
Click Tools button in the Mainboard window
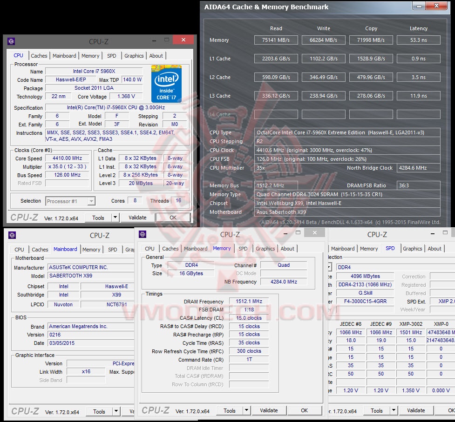99,412
